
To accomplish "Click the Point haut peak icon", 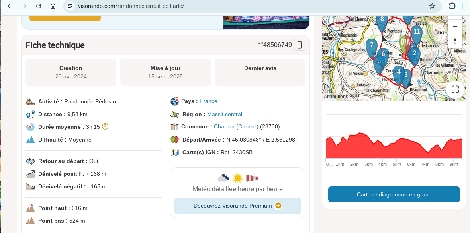I will pyautogui.click(x=31, y=208).
